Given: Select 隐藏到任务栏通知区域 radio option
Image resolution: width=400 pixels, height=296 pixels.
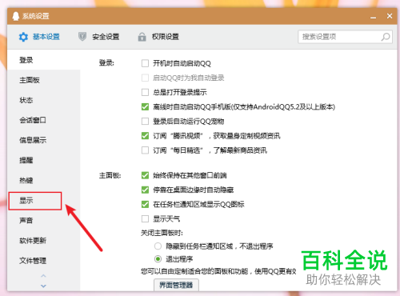Looking at the screenshot, I should pos(158,246).
